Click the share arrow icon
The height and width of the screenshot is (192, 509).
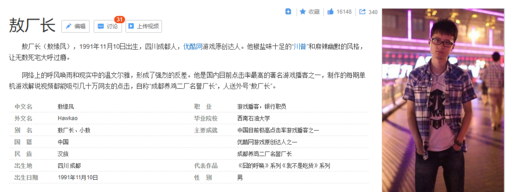click(x=362, y=12)
